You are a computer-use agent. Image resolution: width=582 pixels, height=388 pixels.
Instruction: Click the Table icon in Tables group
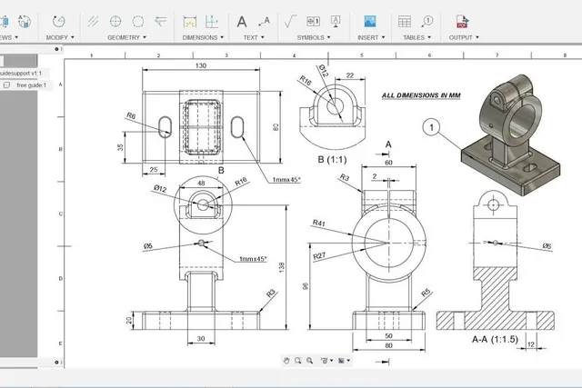pos(404,22)
